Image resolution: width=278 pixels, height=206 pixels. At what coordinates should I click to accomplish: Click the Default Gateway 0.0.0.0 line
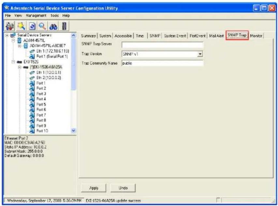click(24, 156)
